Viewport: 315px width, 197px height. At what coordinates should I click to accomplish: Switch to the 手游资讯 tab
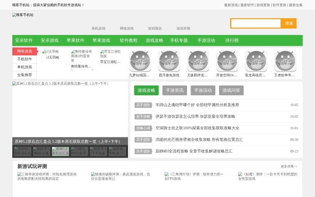[x=174, y=91]
